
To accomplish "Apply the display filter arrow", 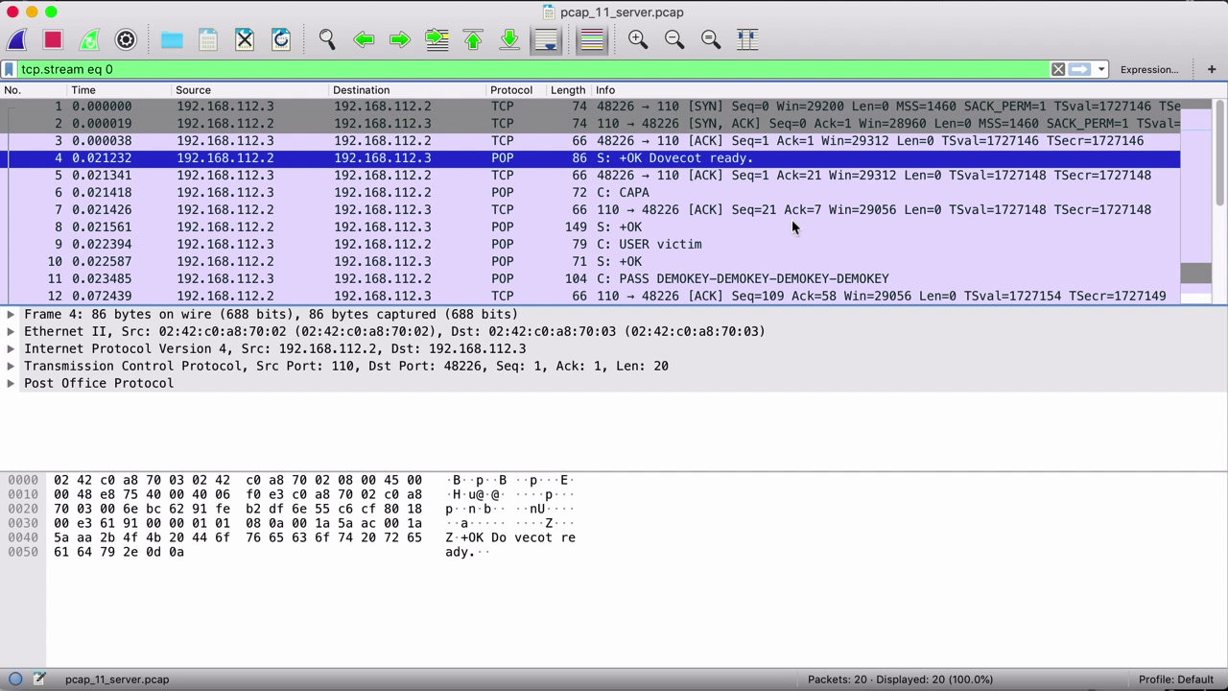I will [x=1080, y=69].
